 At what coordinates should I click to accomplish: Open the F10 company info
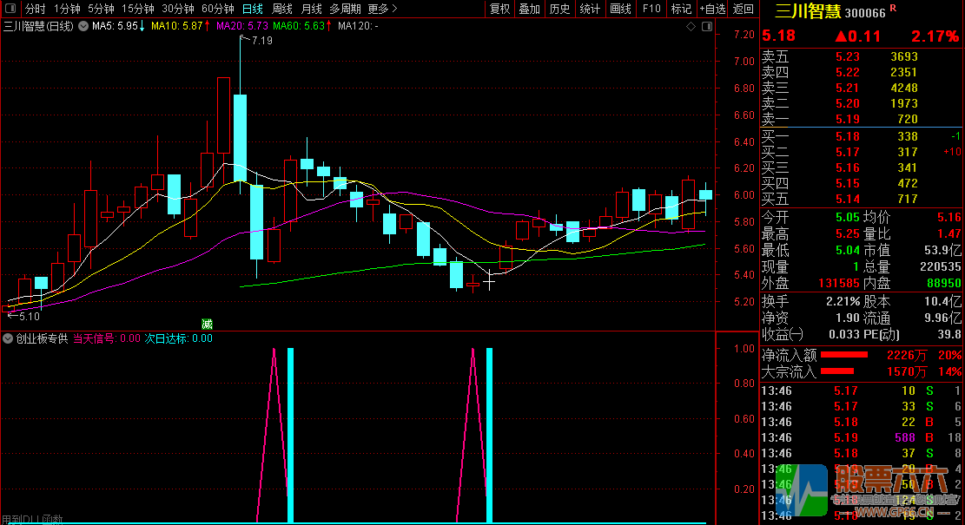click(651, 9)
